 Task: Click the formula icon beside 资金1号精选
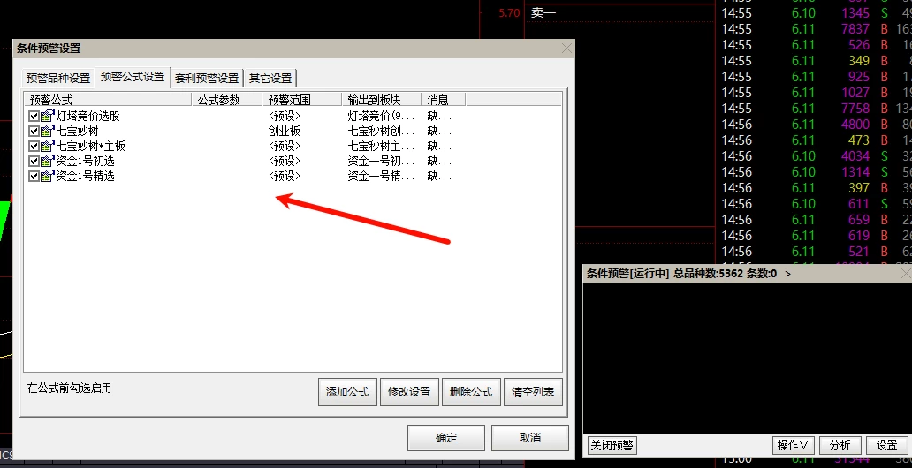pyautogui.click(x=47, y=176)
